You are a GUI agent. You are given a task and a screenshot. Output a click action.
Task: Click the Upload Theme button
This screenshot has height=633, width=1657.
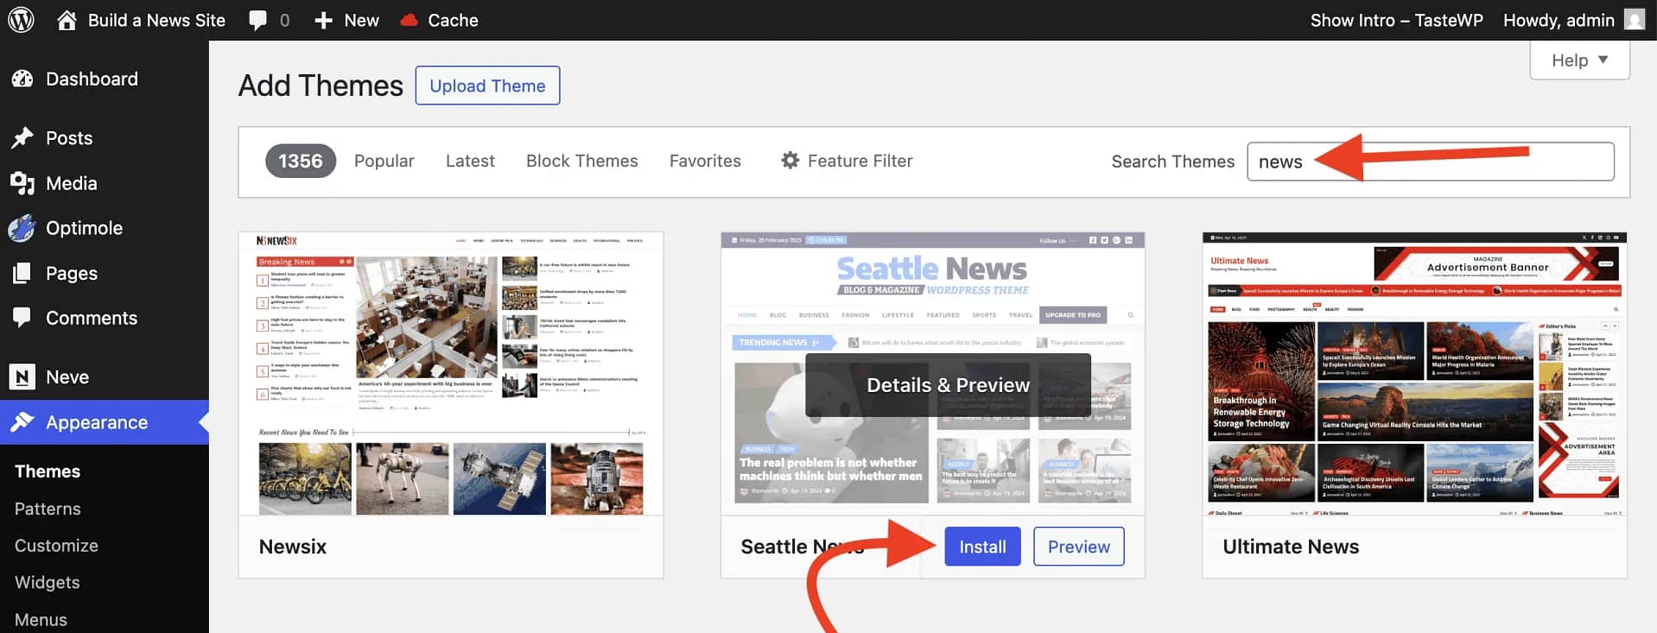coord(487,85)
